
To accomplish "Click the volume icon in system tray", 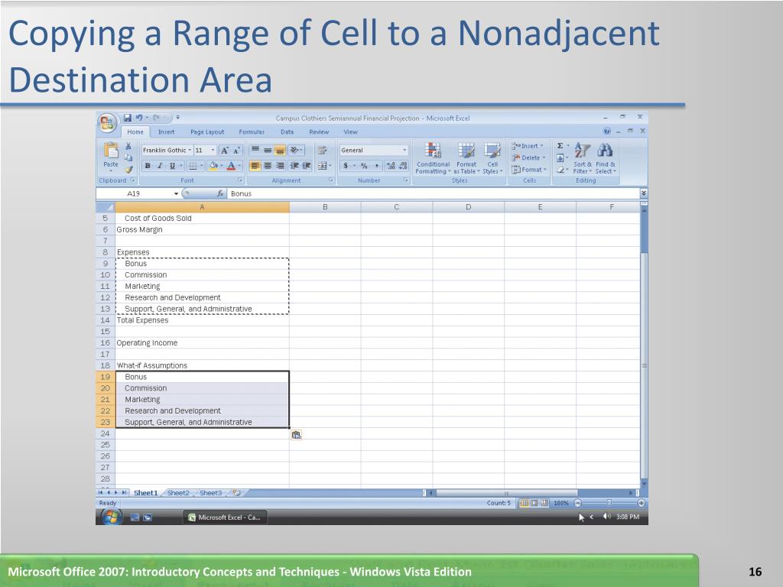I will pyautogui.click(x=606, y=517).
